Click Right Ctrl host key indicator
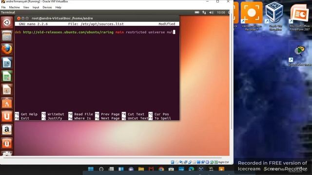312x175 pixels. (223, 162)
